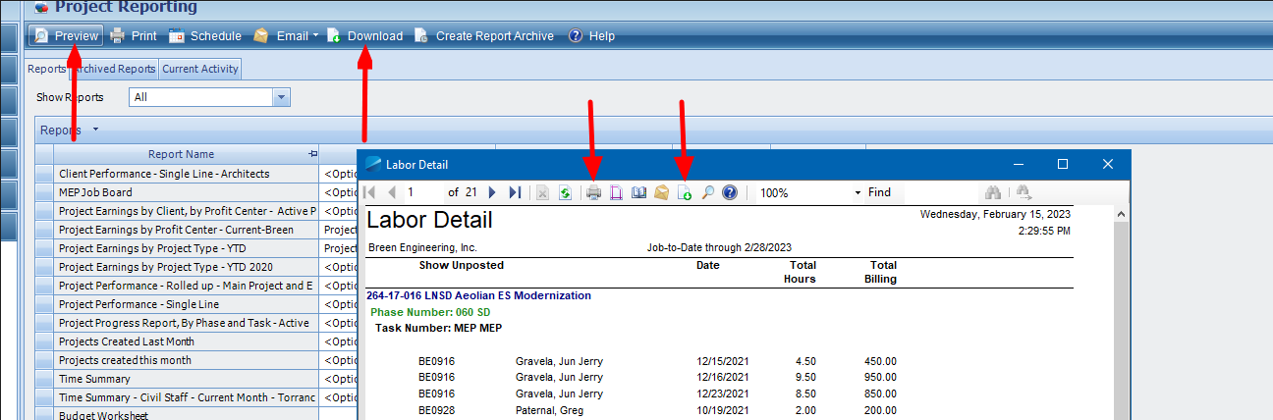Jump to last page in Labor Detail viewer

514,192
